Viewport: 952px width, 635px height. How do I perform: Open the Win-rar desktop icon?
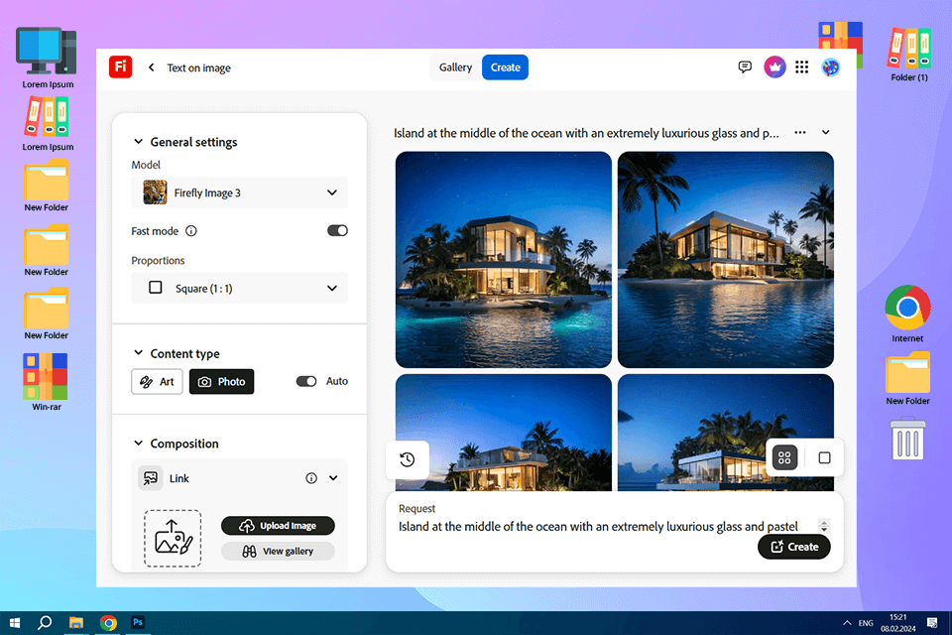point(47,382)
